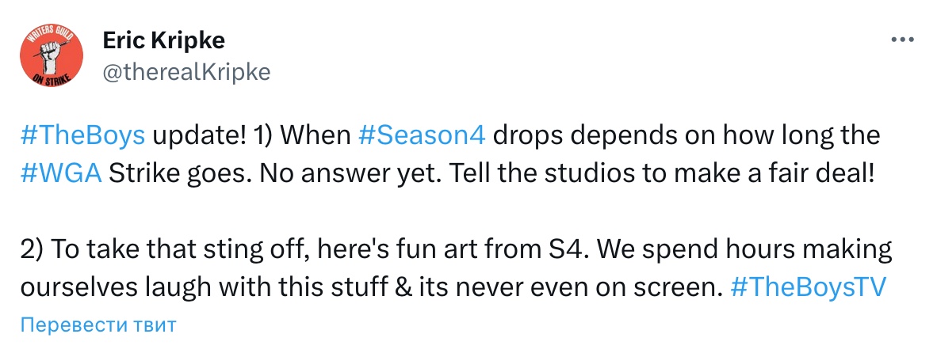The width and height of the screenshot is (937, 353).
Task: Open the #TheBoysTV hashtag
Action: coord(805,289)
